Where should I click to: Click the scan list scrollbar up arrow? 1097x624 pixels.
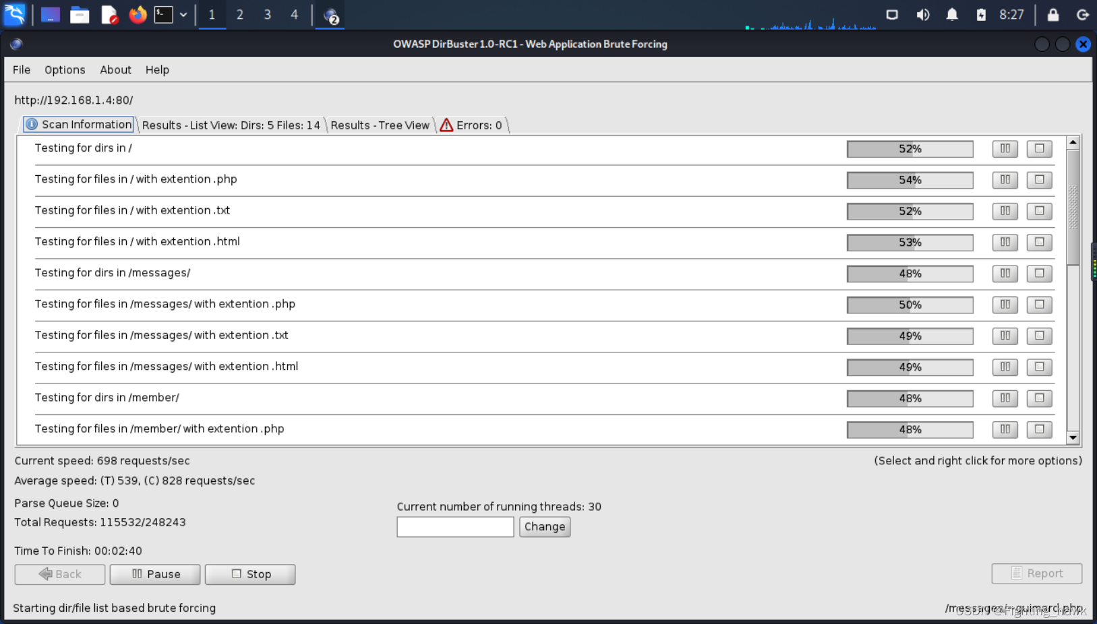click(1073, 143)
